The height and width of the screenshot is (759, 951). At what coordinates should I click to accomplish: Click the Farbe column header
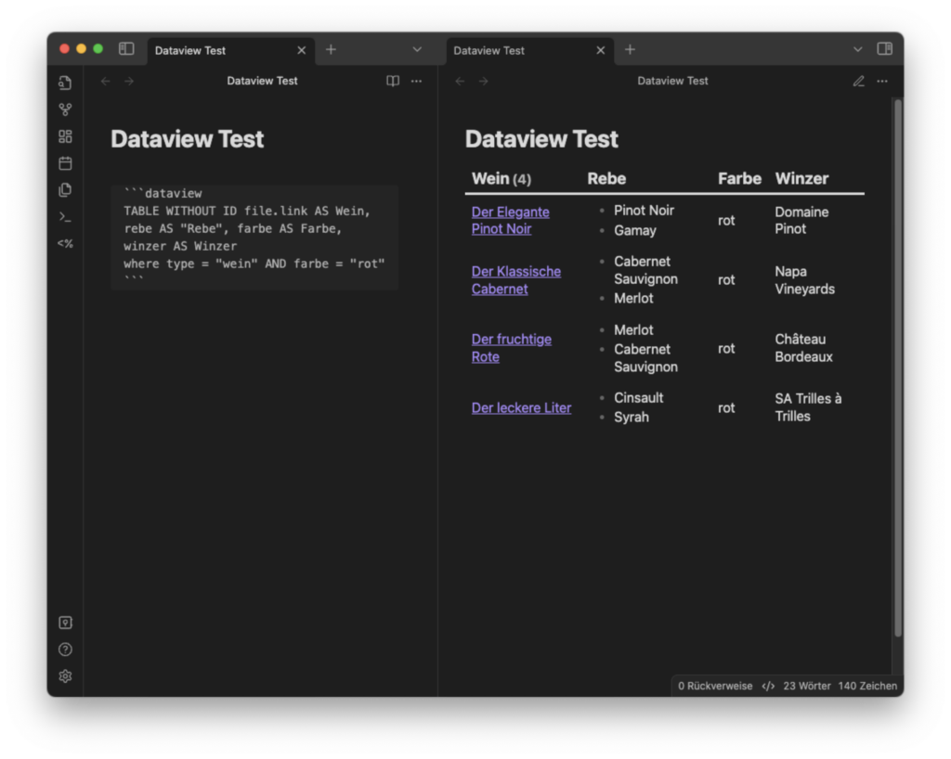click(x=739, y=179)
